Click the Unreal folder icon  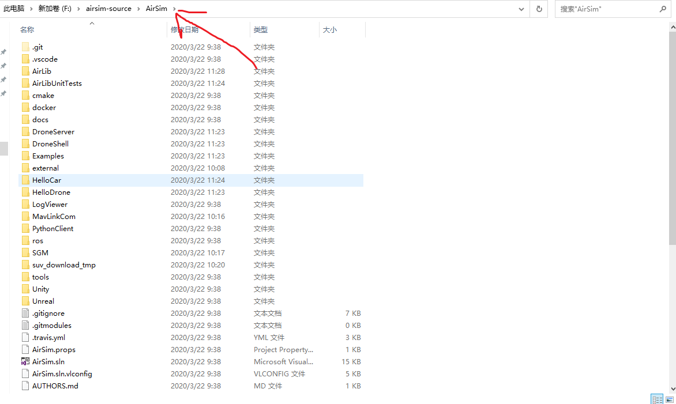point(25,301)
